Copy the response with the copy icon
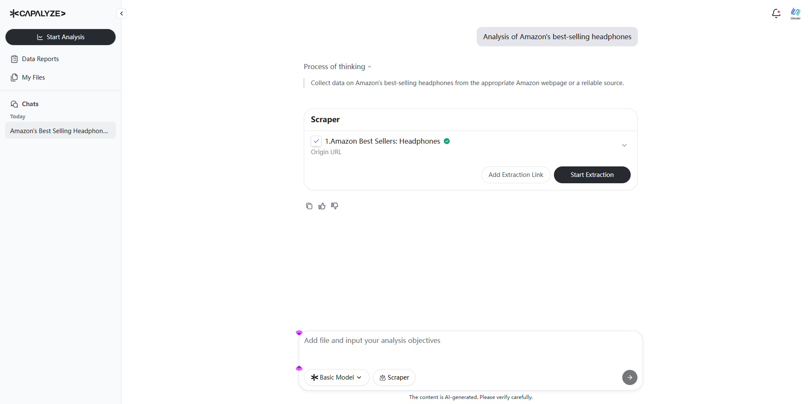Image resolution: width=810 pixels, height=404 pixels. click(x=309, y=206)
